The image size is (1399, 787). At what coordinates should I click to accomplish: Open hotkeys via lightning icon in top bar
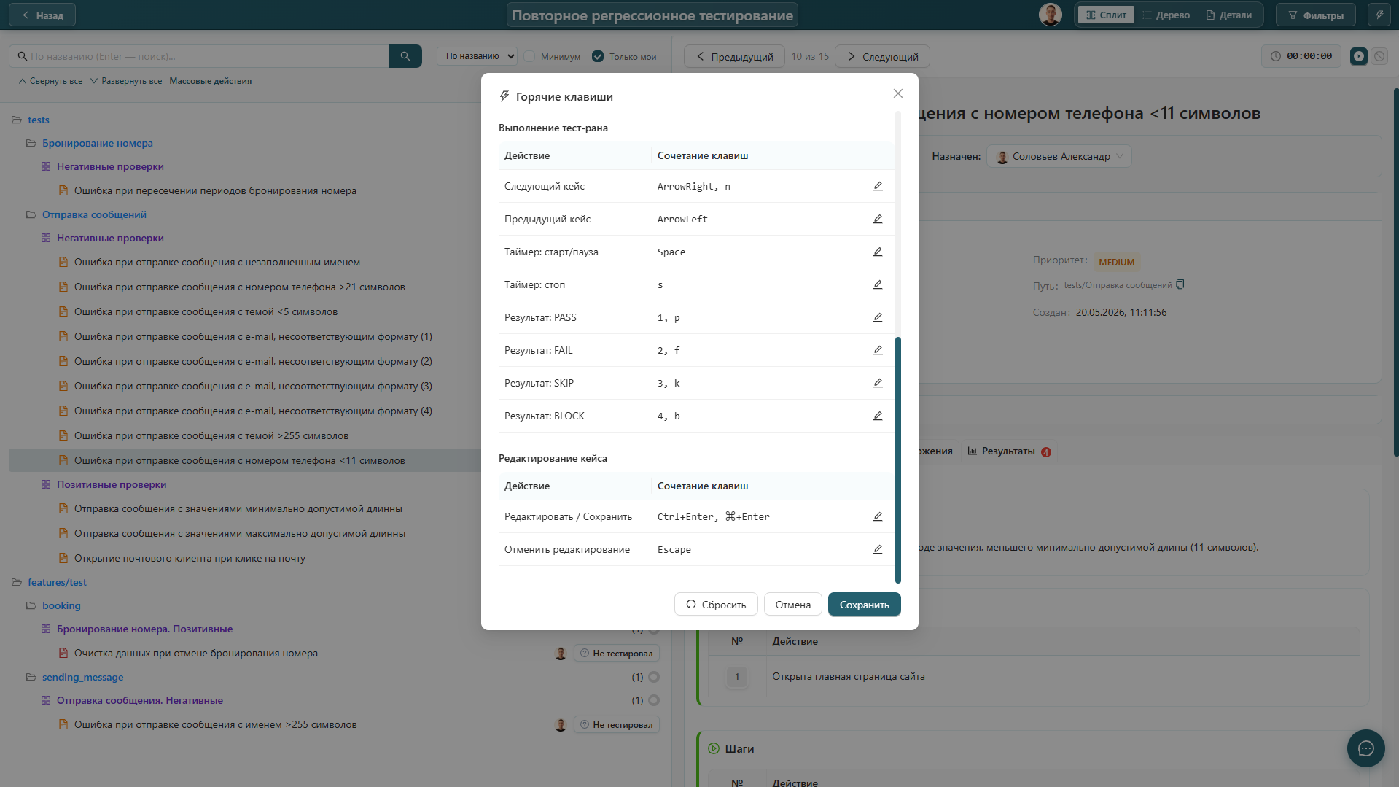1379,15
